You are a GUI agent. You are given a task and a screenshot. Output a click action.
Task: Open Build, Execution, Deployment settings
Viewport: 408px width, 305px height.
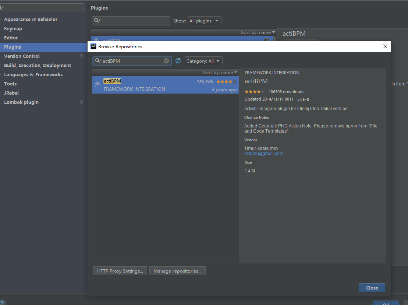tap(38, 65)
